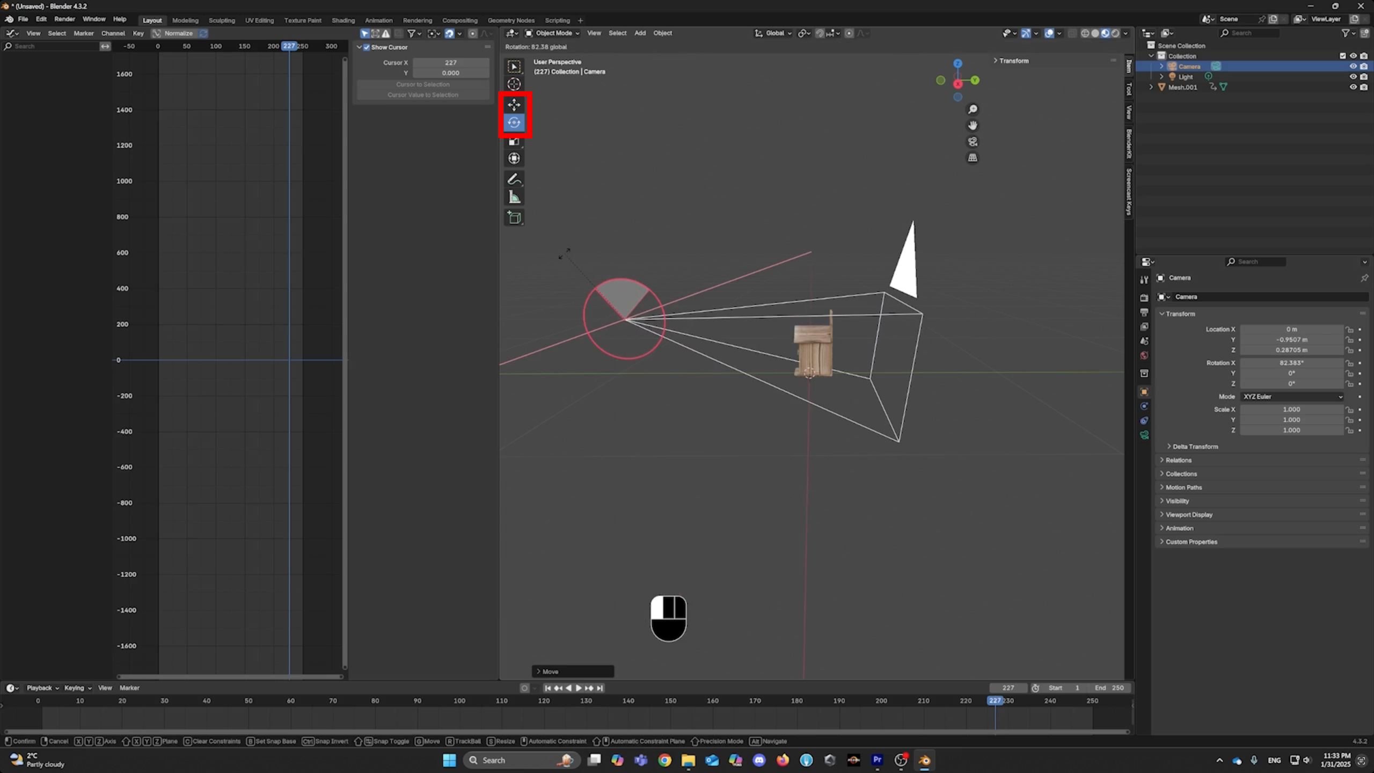Viewport: 1374px width, 773px height.
Task: Switch to the Shading workspace tab
Action: click(343, 20)
